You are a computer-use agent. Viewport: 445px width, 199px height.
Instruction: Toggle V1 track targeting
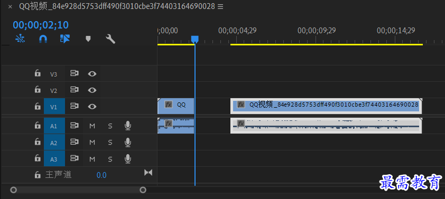54,107
